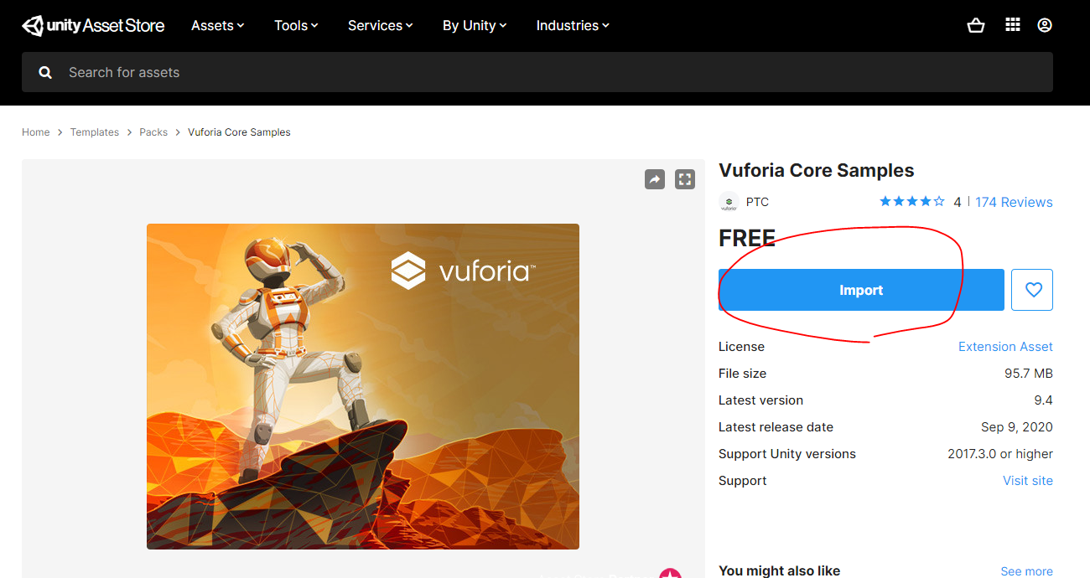1090x578 pixels.
Task: Add to favorites with heart button
Action: tap(1032, 290)
